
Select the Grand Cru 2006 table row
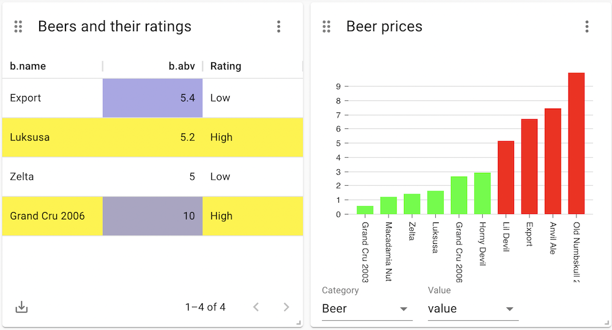(x=152, y=216)
